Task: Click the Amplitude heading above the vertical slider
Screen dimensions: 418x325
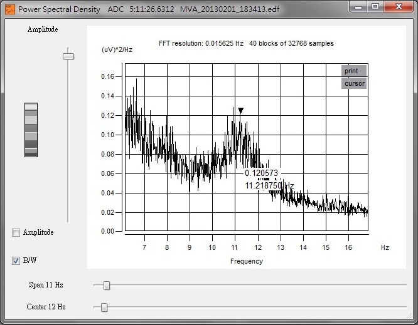Action: [43, 29]
